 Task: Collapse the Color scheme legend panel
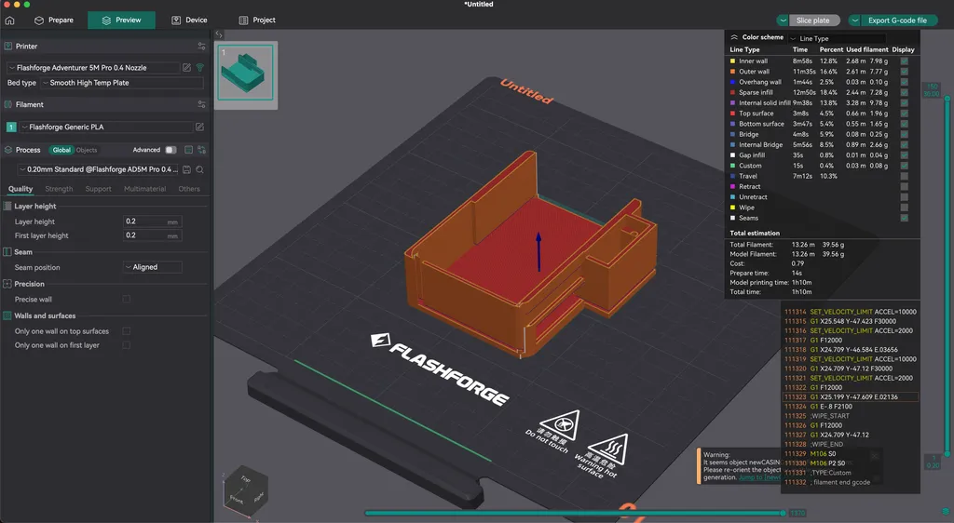coord(734,37)
